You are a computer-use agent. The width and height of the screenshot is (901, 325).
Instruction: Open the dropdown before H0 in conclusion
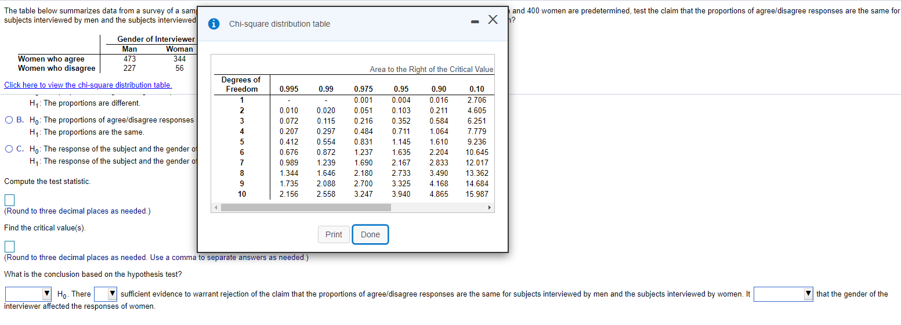click(x=28, y=294)
